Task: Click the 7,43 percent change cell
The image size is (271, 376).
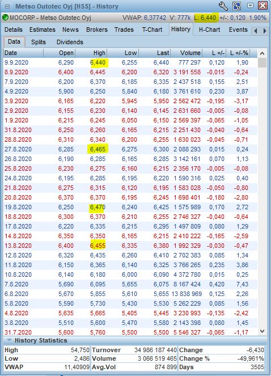Action: (242, 284)
